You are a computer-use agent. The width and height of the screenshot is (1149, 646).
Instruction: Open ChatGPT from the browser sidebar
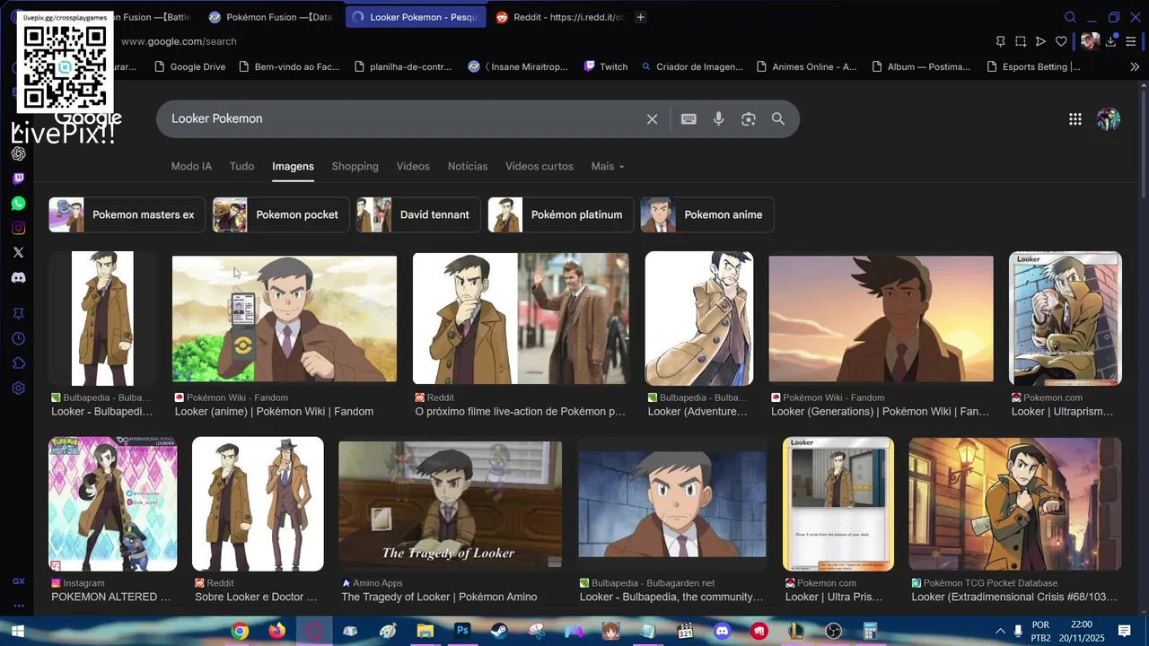pyautogui.click(x=18, y=153)
